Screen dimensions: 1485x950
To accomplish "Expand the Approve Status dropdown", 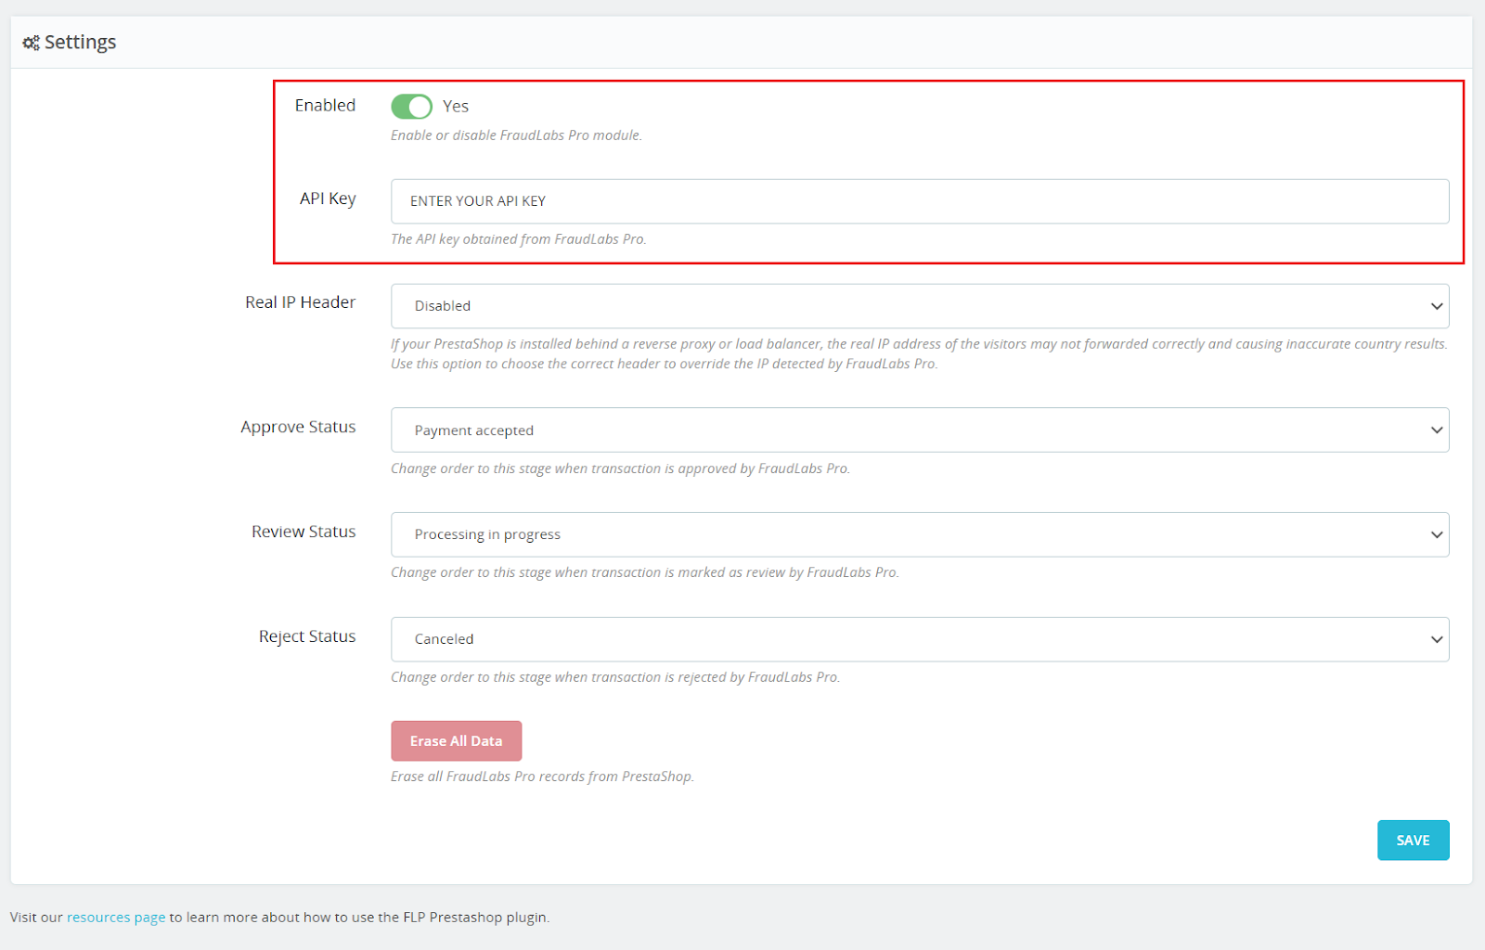I will [x=919, y=430].
